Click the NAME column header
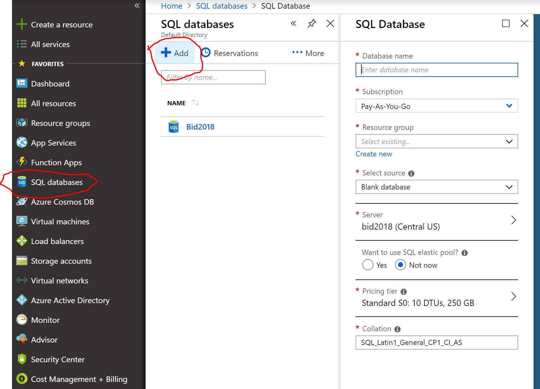The image size is (540, 389). (176, 103)
